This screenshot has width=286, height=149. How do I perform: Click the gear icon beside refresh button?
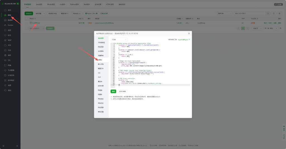coord(279,13)
